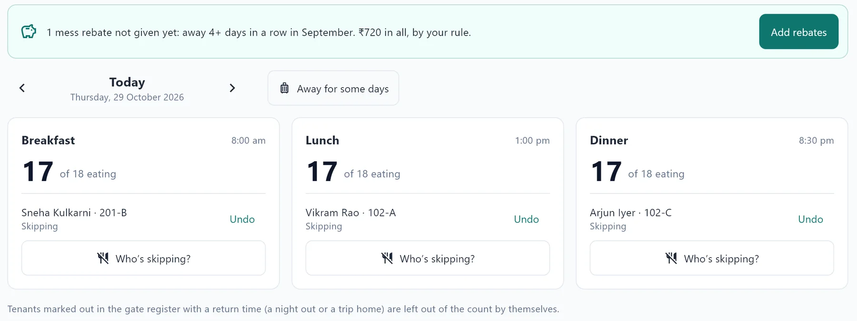
Task: Open Who's skipping for Lunch
Action: click(x=428, y=258)
